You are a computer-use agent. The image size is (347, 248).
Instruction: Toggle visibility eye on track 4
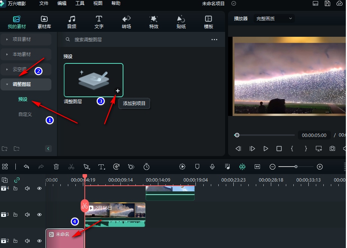39,189
